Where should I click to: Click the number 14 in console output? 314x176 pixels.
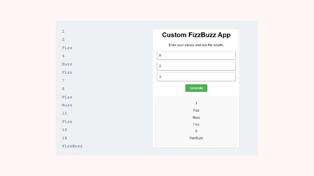(64, 138)
